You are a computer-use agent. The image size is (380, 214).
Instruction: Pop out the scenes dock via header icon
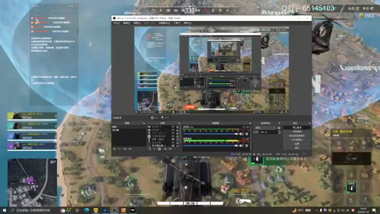click(x=144, y=123)
